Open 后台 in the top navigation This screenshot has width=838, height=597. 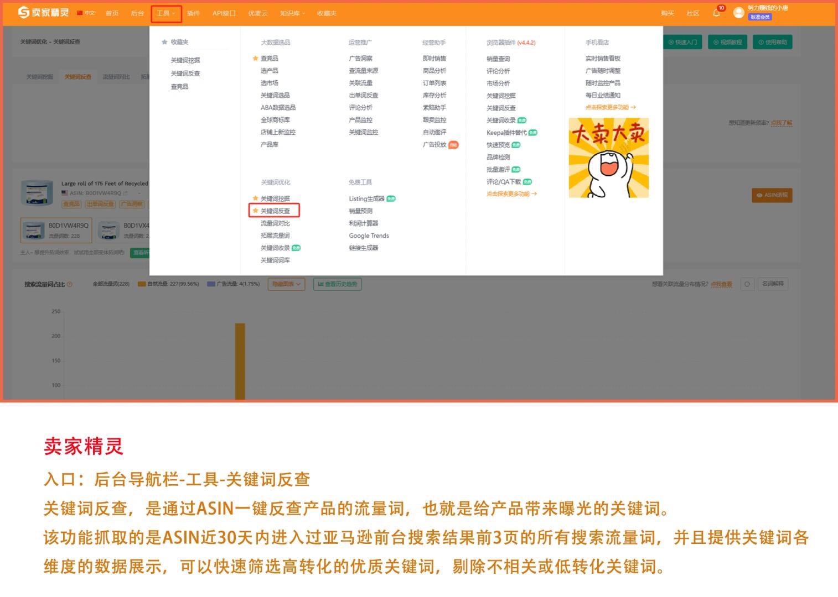click(x=137, y=13)
